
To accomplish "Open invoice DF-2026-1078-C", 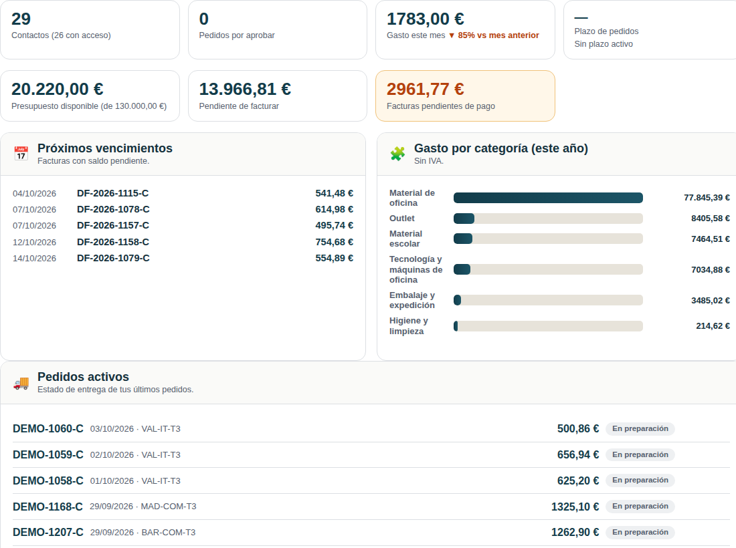I will click(x=113, y=209).
